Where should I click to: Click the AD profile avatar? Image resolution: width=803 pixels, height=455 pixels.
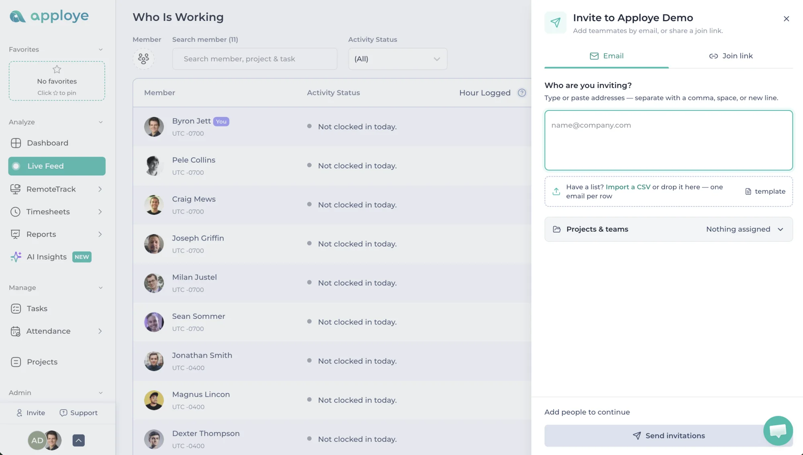37,441
